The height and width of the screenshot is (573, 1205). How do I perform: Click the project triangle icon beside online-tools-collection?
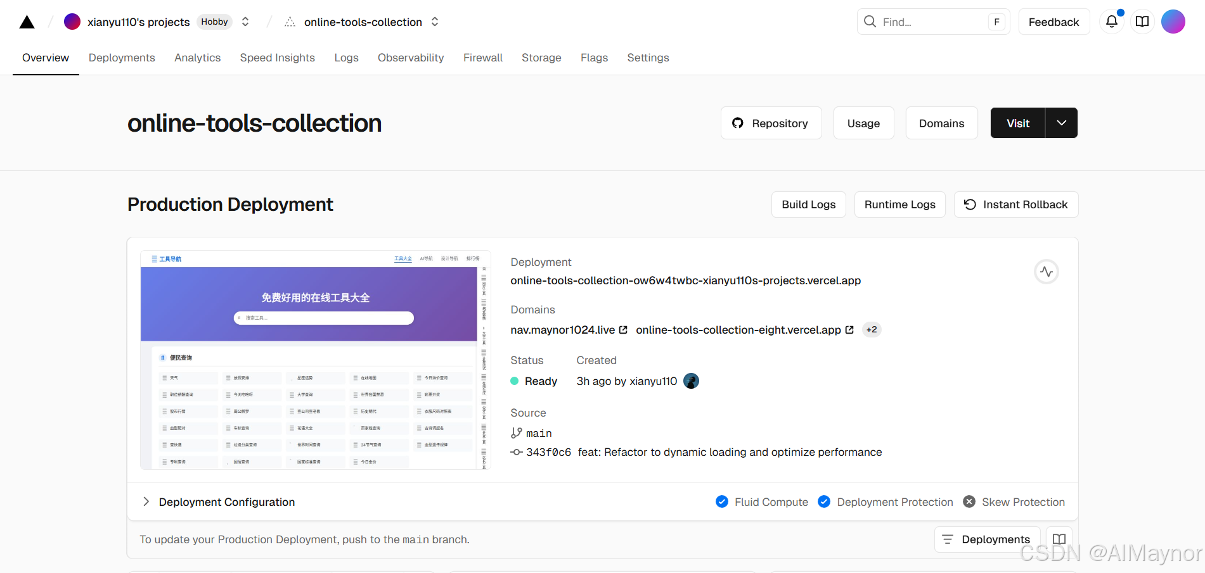[x=290, y=22]
